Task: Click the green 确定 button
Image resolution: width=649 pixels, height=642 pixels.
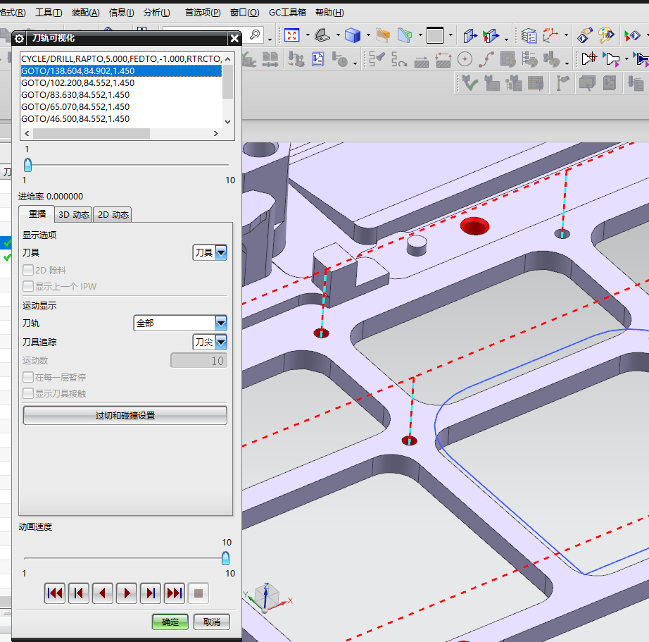Action: pyautogui.click(x=170, y=622)
